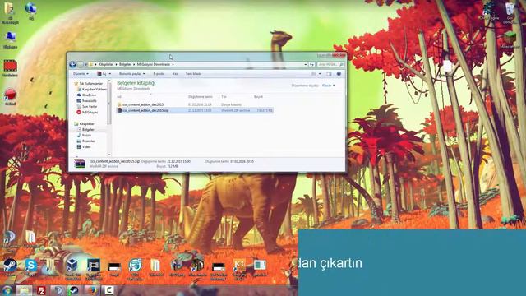Sort by the Boyut column header

[258, 97]
